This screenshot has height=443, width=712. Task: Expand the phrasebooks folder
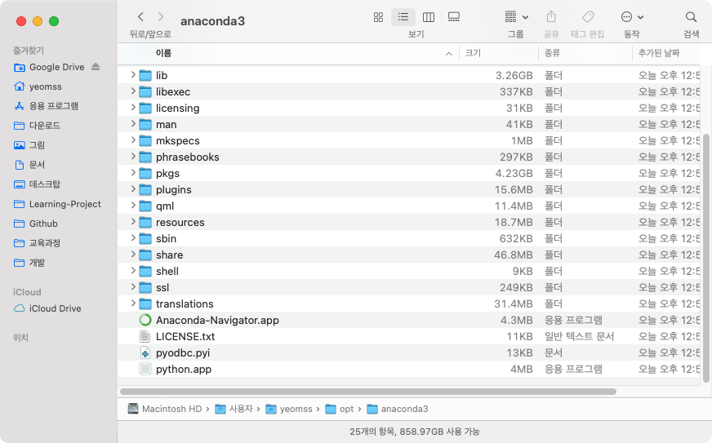coord(133,157)
